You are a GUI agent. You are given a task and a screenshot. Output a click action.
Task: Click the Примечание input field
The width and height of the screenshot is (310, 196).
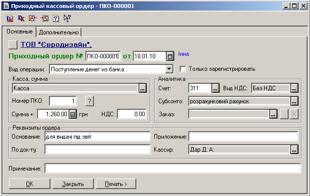(x=173, y=169)
